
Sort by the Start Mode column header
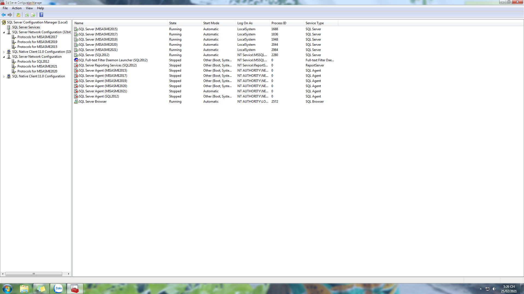[219, 23]
